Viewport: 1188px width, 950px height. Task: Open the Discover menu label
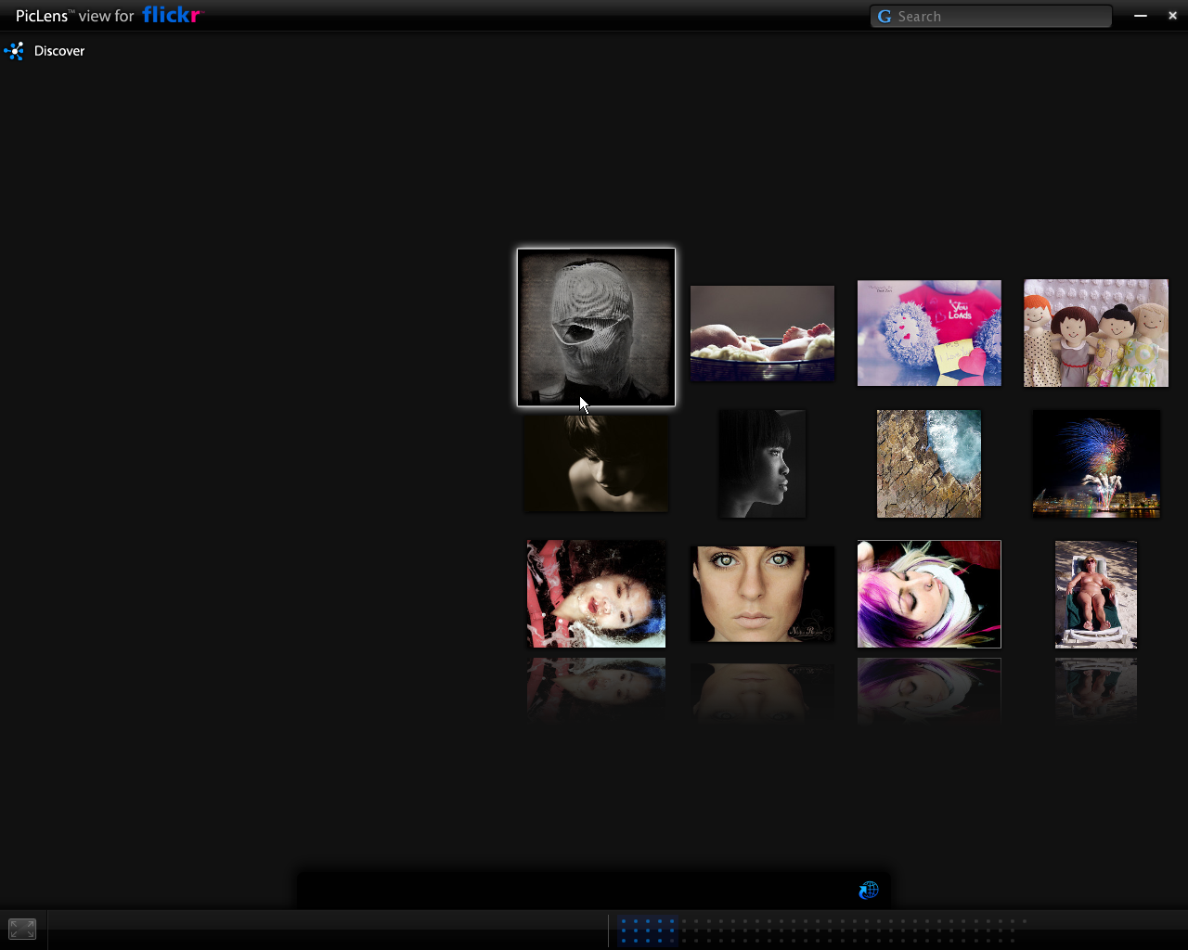[x=59, y=51]
